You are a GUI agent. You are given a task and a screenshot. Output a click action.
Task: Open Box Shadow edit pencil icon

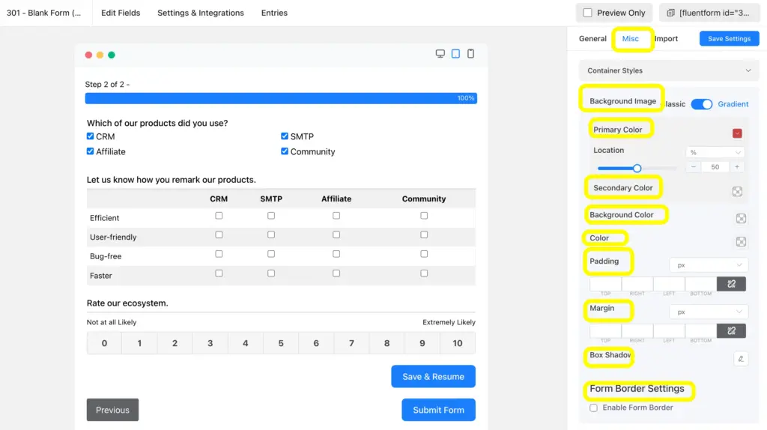(741, 359)
